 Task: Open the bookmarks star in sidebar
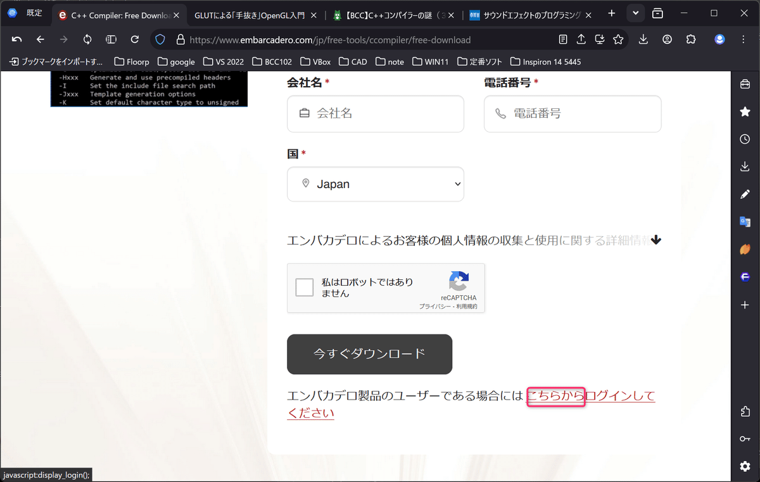[745, 111]
